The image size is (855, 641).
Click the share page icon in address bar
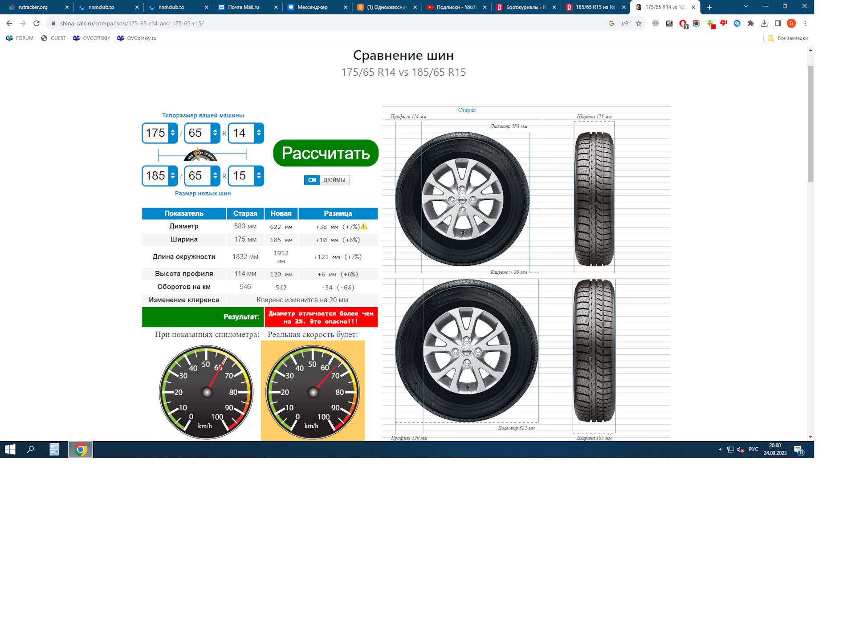625,24
